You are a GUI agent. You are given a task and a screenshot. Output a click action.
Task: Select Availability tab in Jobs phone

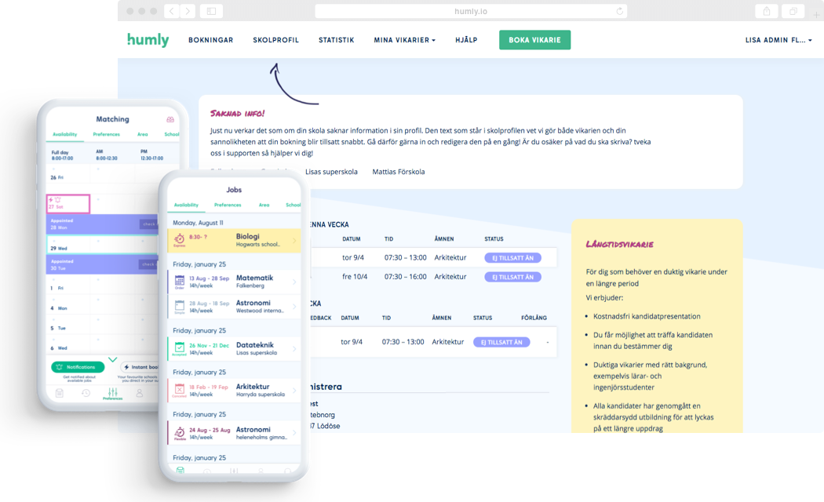(186, 205)
